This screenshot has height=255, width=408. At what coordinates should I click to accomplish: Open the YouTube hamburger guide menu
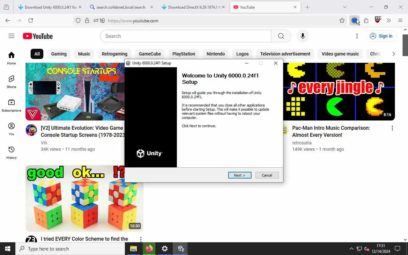pos(11,36)
